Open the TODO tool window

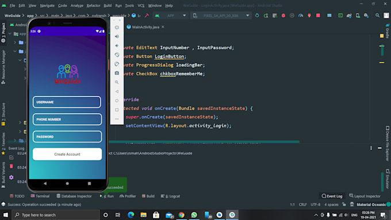click(x=17, y=196)
